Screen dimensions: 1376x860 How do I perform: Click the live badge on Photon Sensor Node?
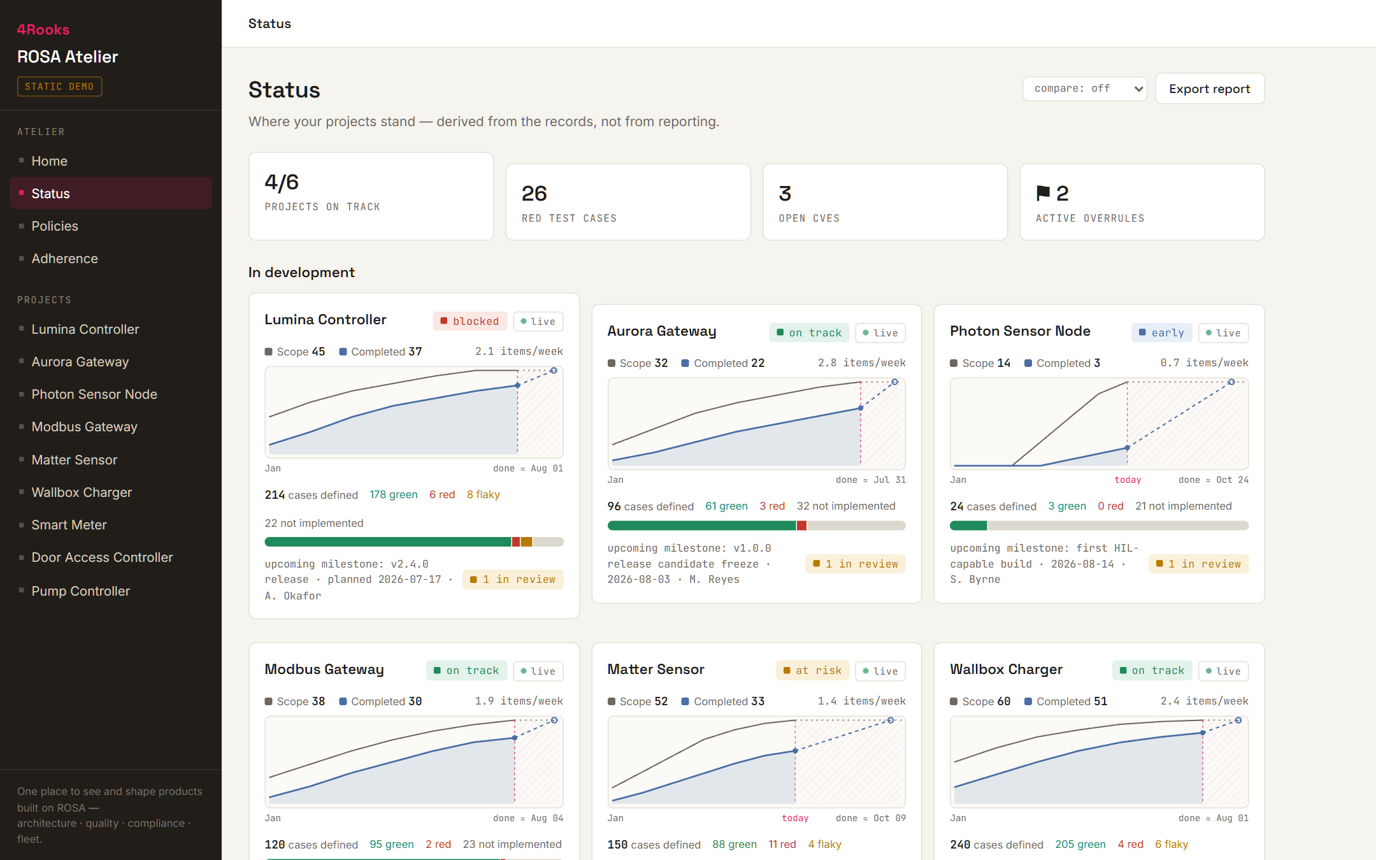pos(1223,333)
